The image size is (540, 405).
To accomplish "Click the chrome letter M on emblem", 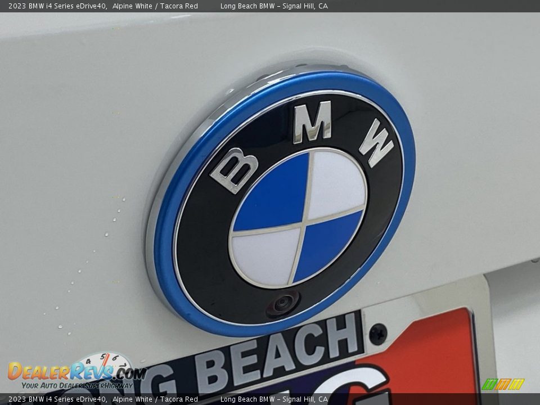I will click(313, 122).
